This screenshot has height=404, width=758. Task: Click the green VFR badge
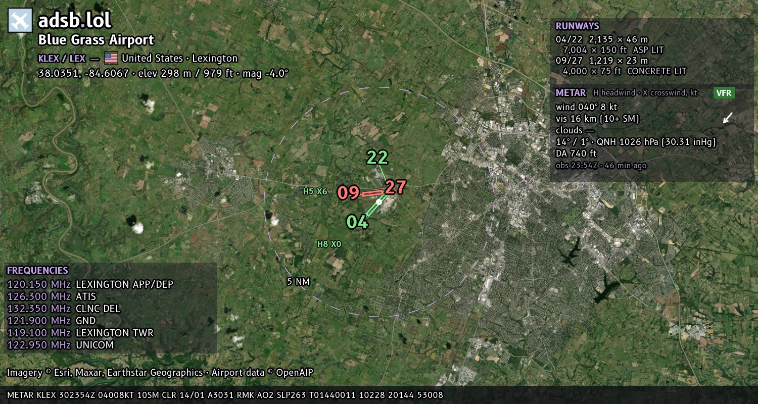(x=724, y=93)
